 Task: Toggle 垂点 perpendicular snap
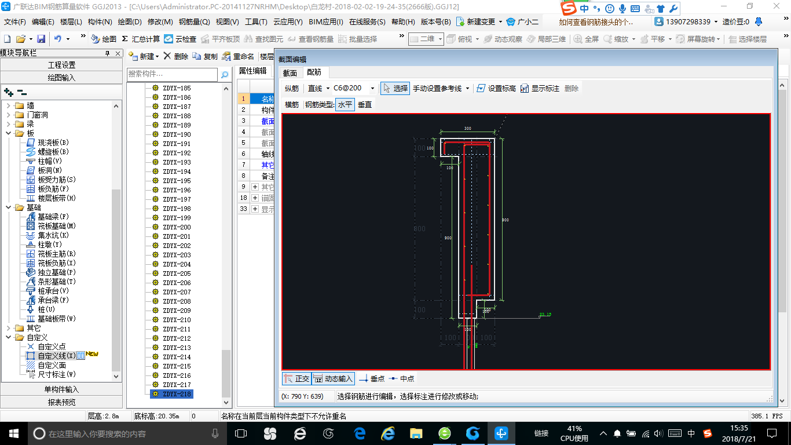(x=371, y=378)
